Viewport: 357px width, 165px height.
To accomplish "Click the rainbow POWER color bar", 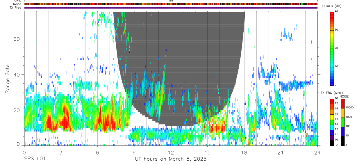I will coord(332,49).
